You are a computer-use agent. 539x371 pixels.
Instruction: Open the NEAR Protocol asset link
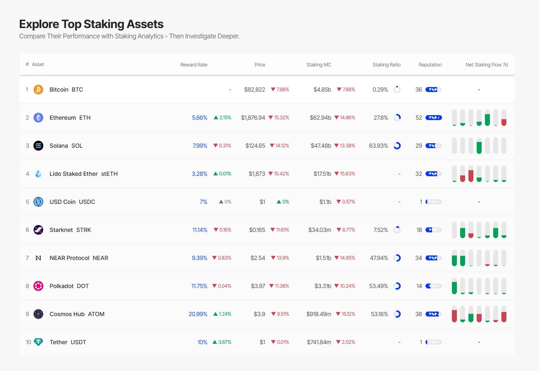tap(78, 258)
